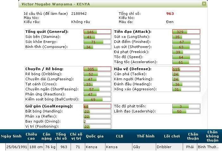Click the 'Phải' preferred foot cell
The height and width of the screenshot is (151, 222).
(190, 147)
